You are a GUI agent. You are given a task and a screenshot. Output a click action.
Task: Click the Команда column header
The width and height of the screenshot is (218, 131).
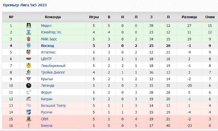point(53,17)
